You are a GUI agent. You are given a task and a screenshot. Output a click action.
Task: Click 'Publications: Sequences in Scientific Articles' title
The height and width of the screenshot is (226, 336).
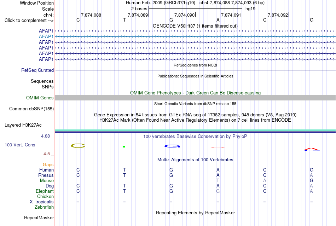(195, 76)
